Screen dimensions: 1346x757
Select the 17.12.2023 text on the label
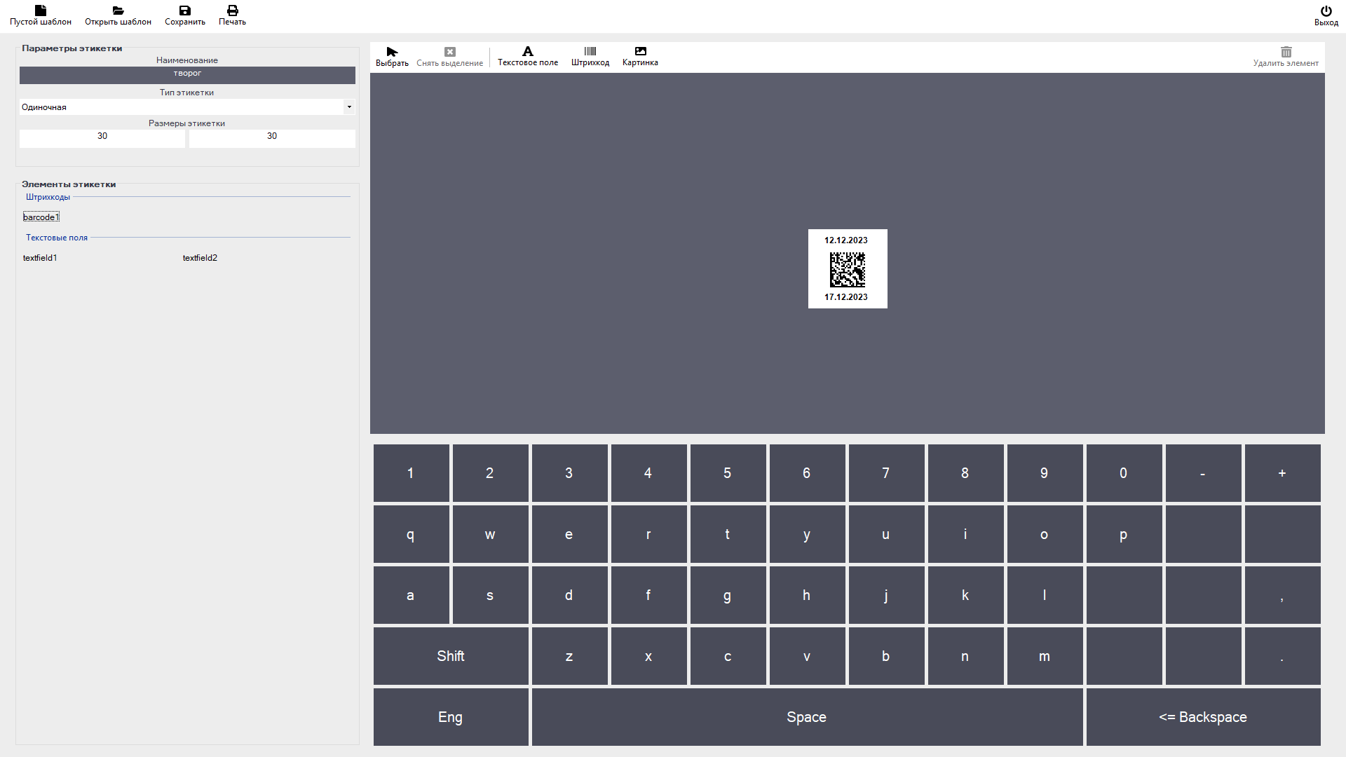(846, 297)
